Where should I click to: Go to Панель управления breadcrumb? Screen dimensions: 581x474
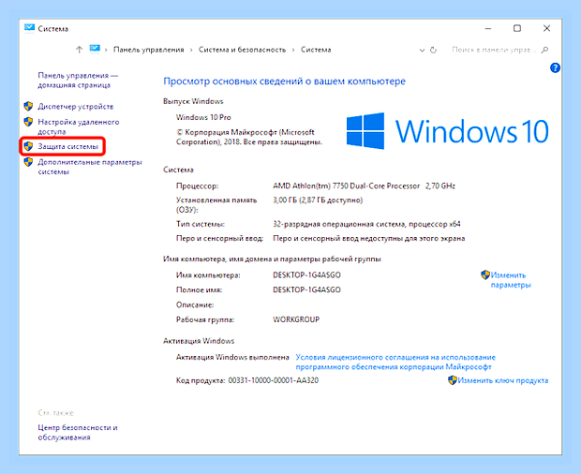(x=149, y=50)
